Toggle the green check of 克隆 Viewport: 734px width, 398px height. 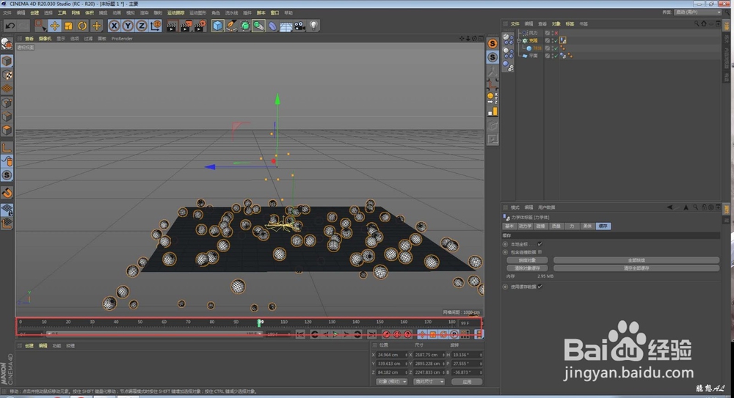(556, 41)
